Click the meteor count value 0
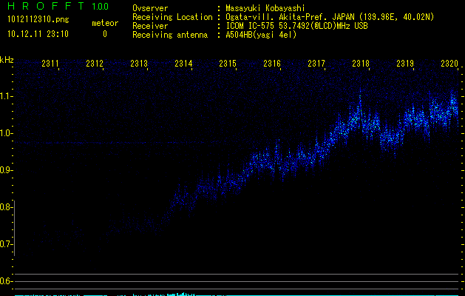The width and height of the screenshot is (465, 296). click(x=105, y=34)
